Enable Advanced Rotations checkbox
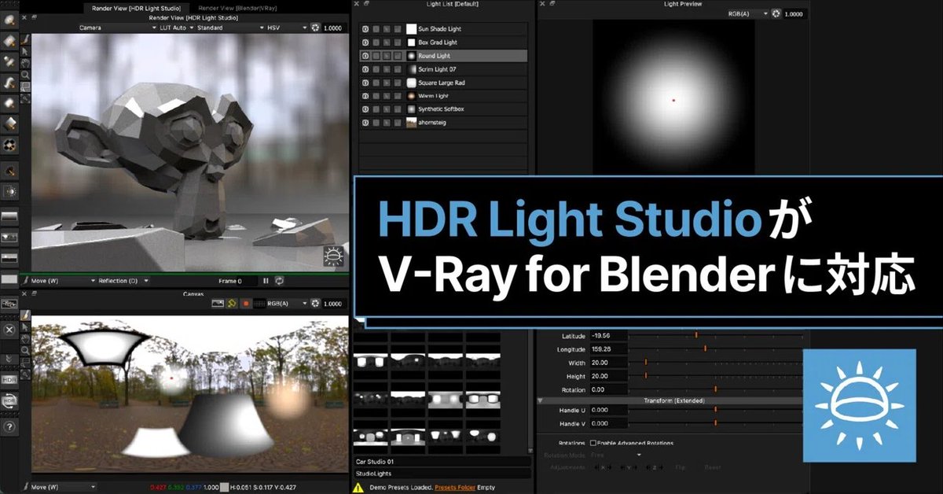The image size is (943, 494). 593,443
